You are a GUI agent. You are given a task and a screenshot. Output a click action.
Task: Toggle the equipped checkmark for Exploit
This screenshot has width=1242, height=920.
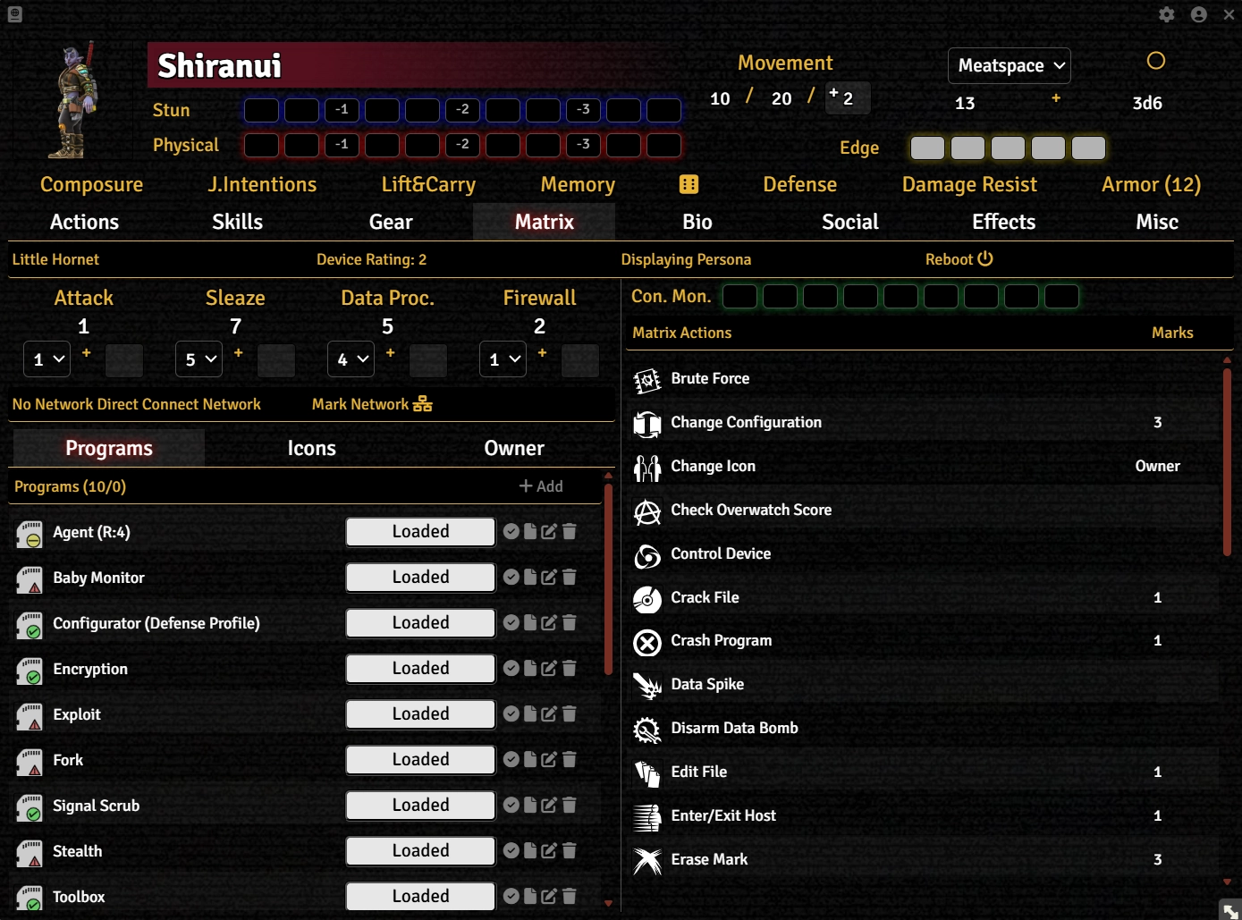tap(511, 714)
